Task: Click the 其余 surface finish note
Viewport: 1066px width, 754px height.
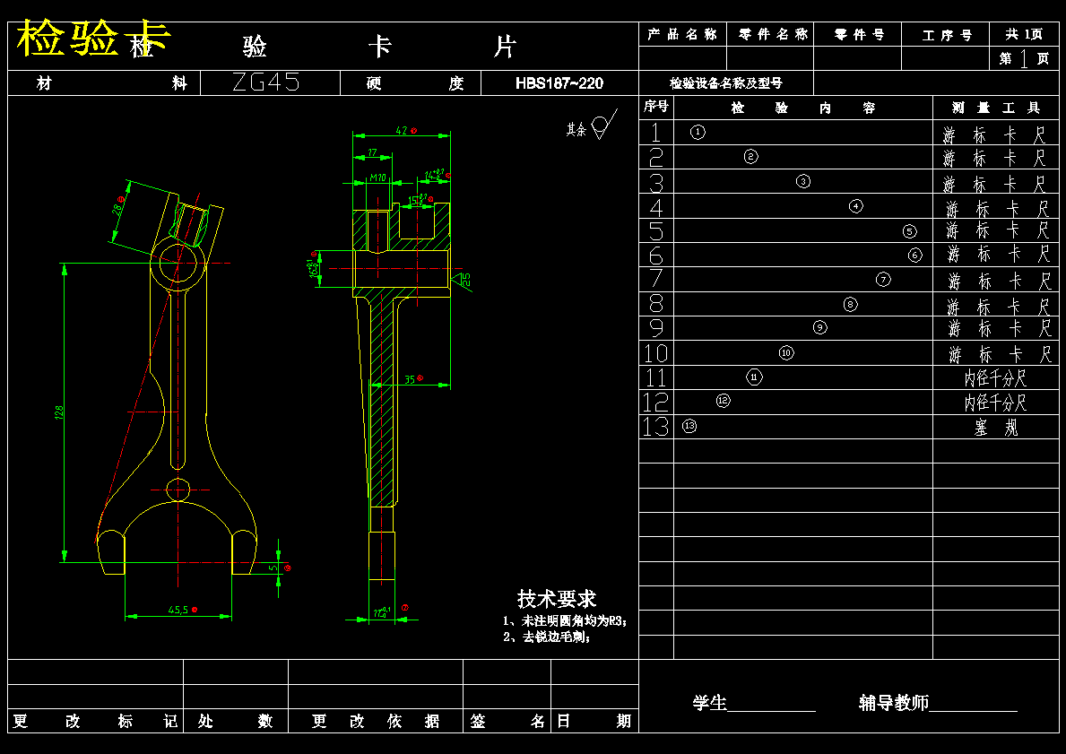Action: (576, 129)
